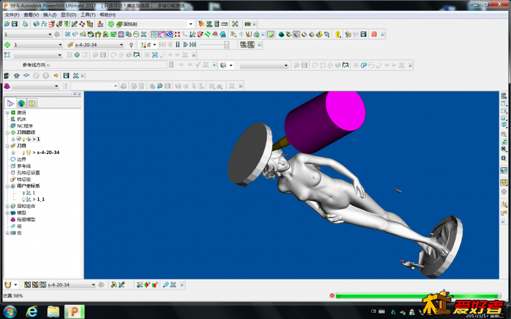Toggle light bulb for tool s-4-20-34
This screenshot has width=511, height=319.
24,153
